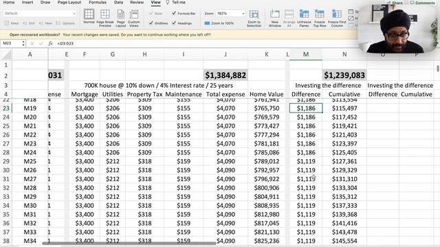Image resolution: width=440 pixels, height=247 pixels.
Task: Cancel formula entry with the X icon
Action: [x=32, y=43]
